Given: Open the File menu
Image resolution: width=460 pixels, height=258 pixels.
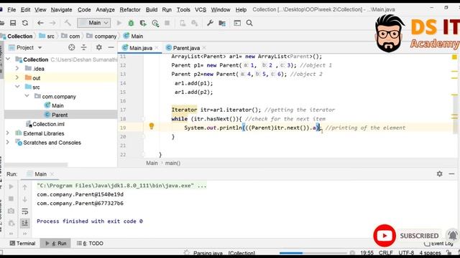Looking at the screenshot, I should (x=11, y=9).
